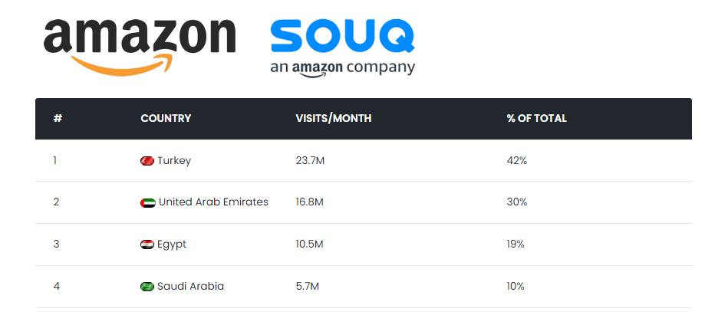This screenshot has width=705, height=315.
Task: Click the 'an amazon company' tagline
Action: (x=342, y=67)
